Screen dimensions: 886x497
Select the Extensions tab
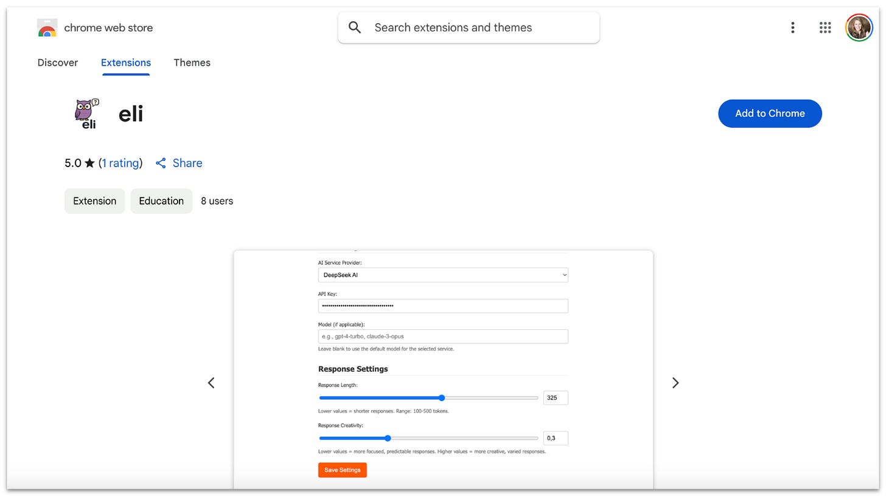pos(126,63)
